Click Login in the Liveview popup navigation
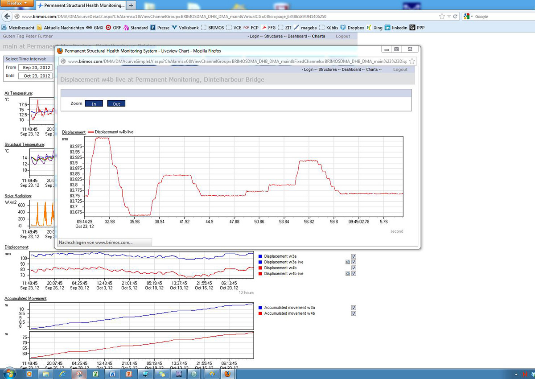Image resolution: width=535 pixels, height=379 pixels. 309,70
